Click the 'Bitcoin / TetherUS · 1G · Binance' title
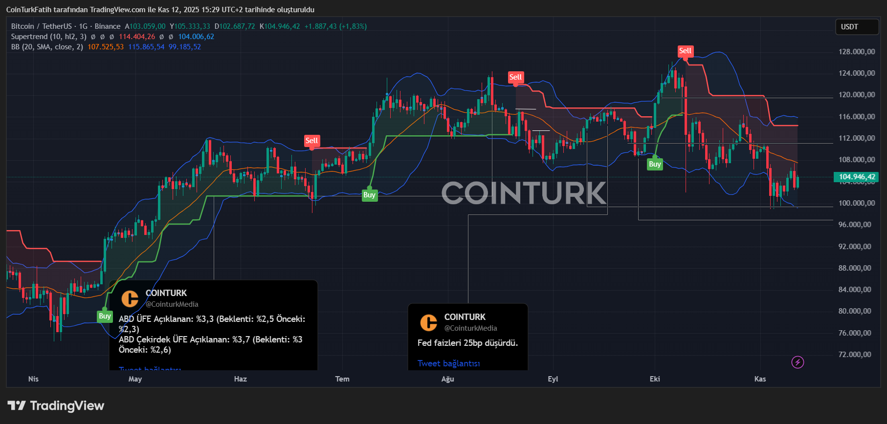Image resolution: width=887 pixels, height=424 pixels. (x=66, y=26)
